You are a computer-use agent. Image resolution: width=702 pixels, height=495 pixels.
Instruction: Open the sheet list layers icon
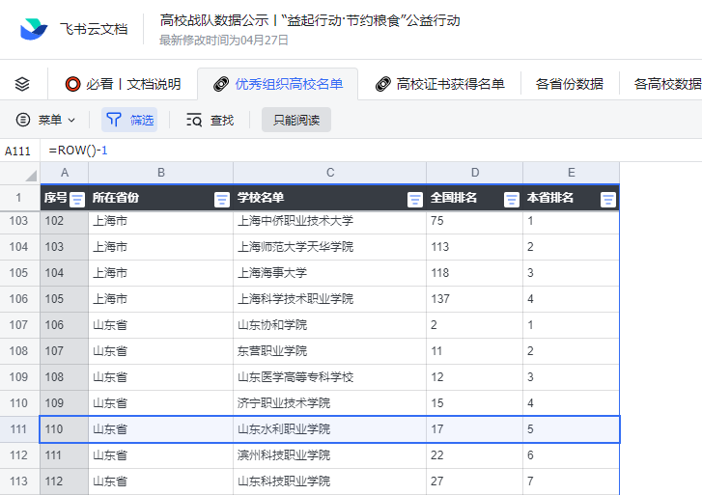[23, 84]
